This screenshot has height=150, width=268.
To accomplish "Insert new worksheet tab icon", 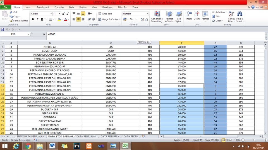I will (143, 136).
